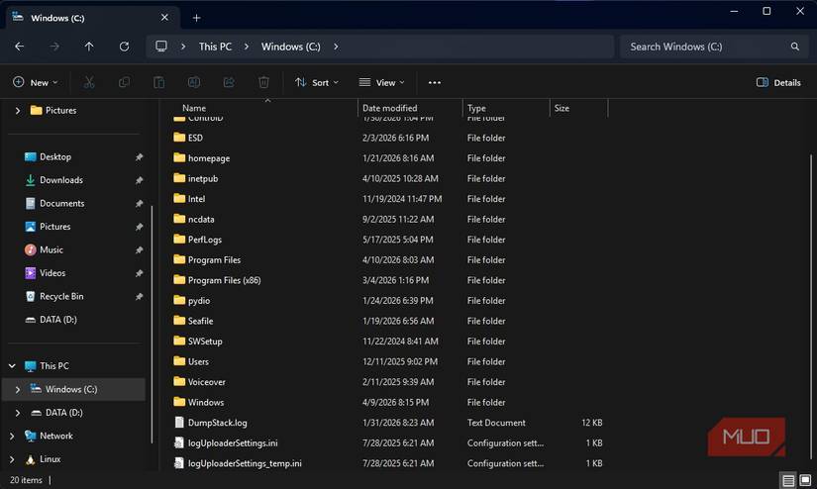Click This PC breadcrumb in address bar

[215, 47]
